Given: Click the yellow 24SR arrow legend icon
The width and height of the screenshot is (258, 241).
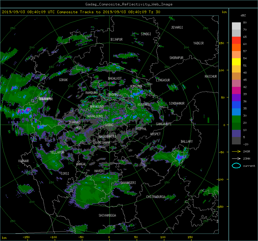Looking at the screenshot, I should (236, 151).
